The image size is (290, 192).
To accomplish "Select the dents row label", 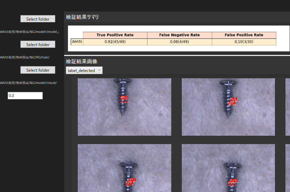I will pos(77,42).
